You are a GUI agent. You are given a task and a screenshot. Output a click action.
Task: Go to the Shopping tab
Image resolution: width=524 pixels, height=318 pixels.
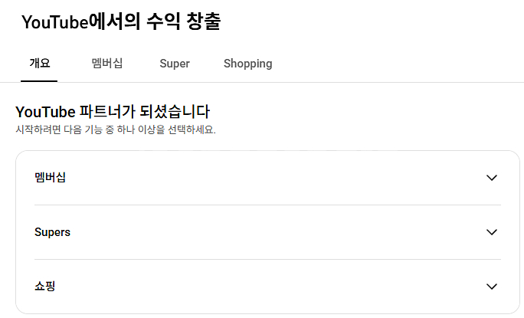(x=247, y=64)
